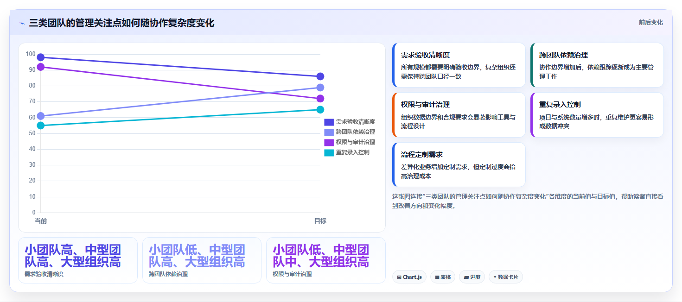Click the purple data point at 当前 92
The height and width of the screenshot is (302, 682).
tap(41, 67)
